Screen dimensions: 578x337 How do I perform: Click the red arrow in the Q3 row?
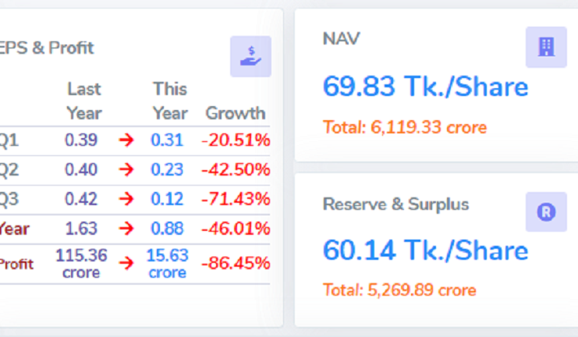pyautogui.click(x=126, y=199)
